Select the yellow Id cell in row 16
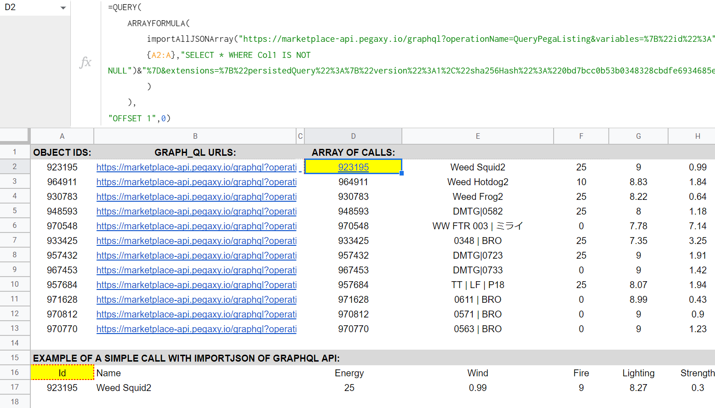 [x=62, y=373]
